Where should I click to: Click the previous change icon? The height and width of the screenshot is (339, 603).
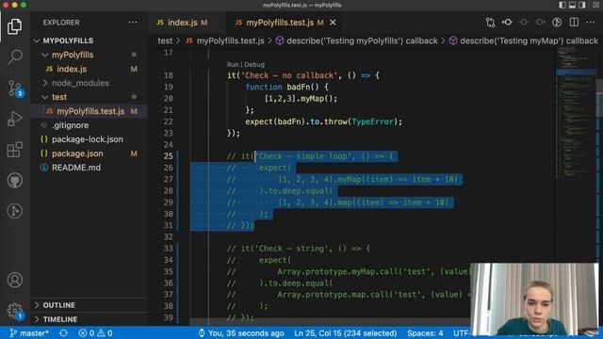click(x=524, y=23)
